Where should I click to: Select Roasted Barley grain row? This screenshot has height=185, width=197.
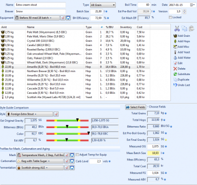[75, 50]
